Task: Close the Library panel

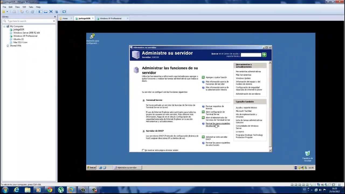Action: [55, 17]
